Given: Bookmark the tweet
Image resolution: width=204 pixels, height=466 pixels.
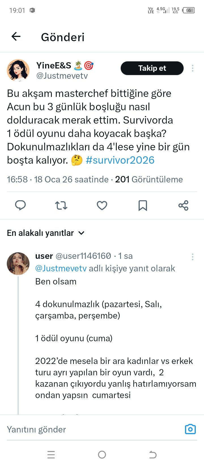Looking at the screenshot, I should (143, 205).
